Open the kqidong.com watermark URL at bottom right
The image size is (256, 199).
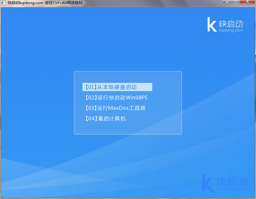coord(233,189)
